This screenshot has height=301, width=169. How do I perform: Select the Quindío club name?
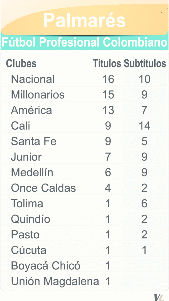31,219
